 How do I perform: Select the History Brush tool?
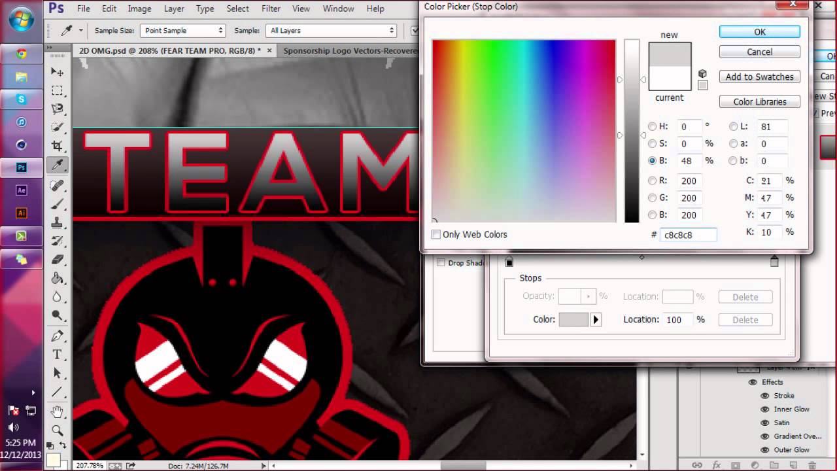[x=58, y=241]
